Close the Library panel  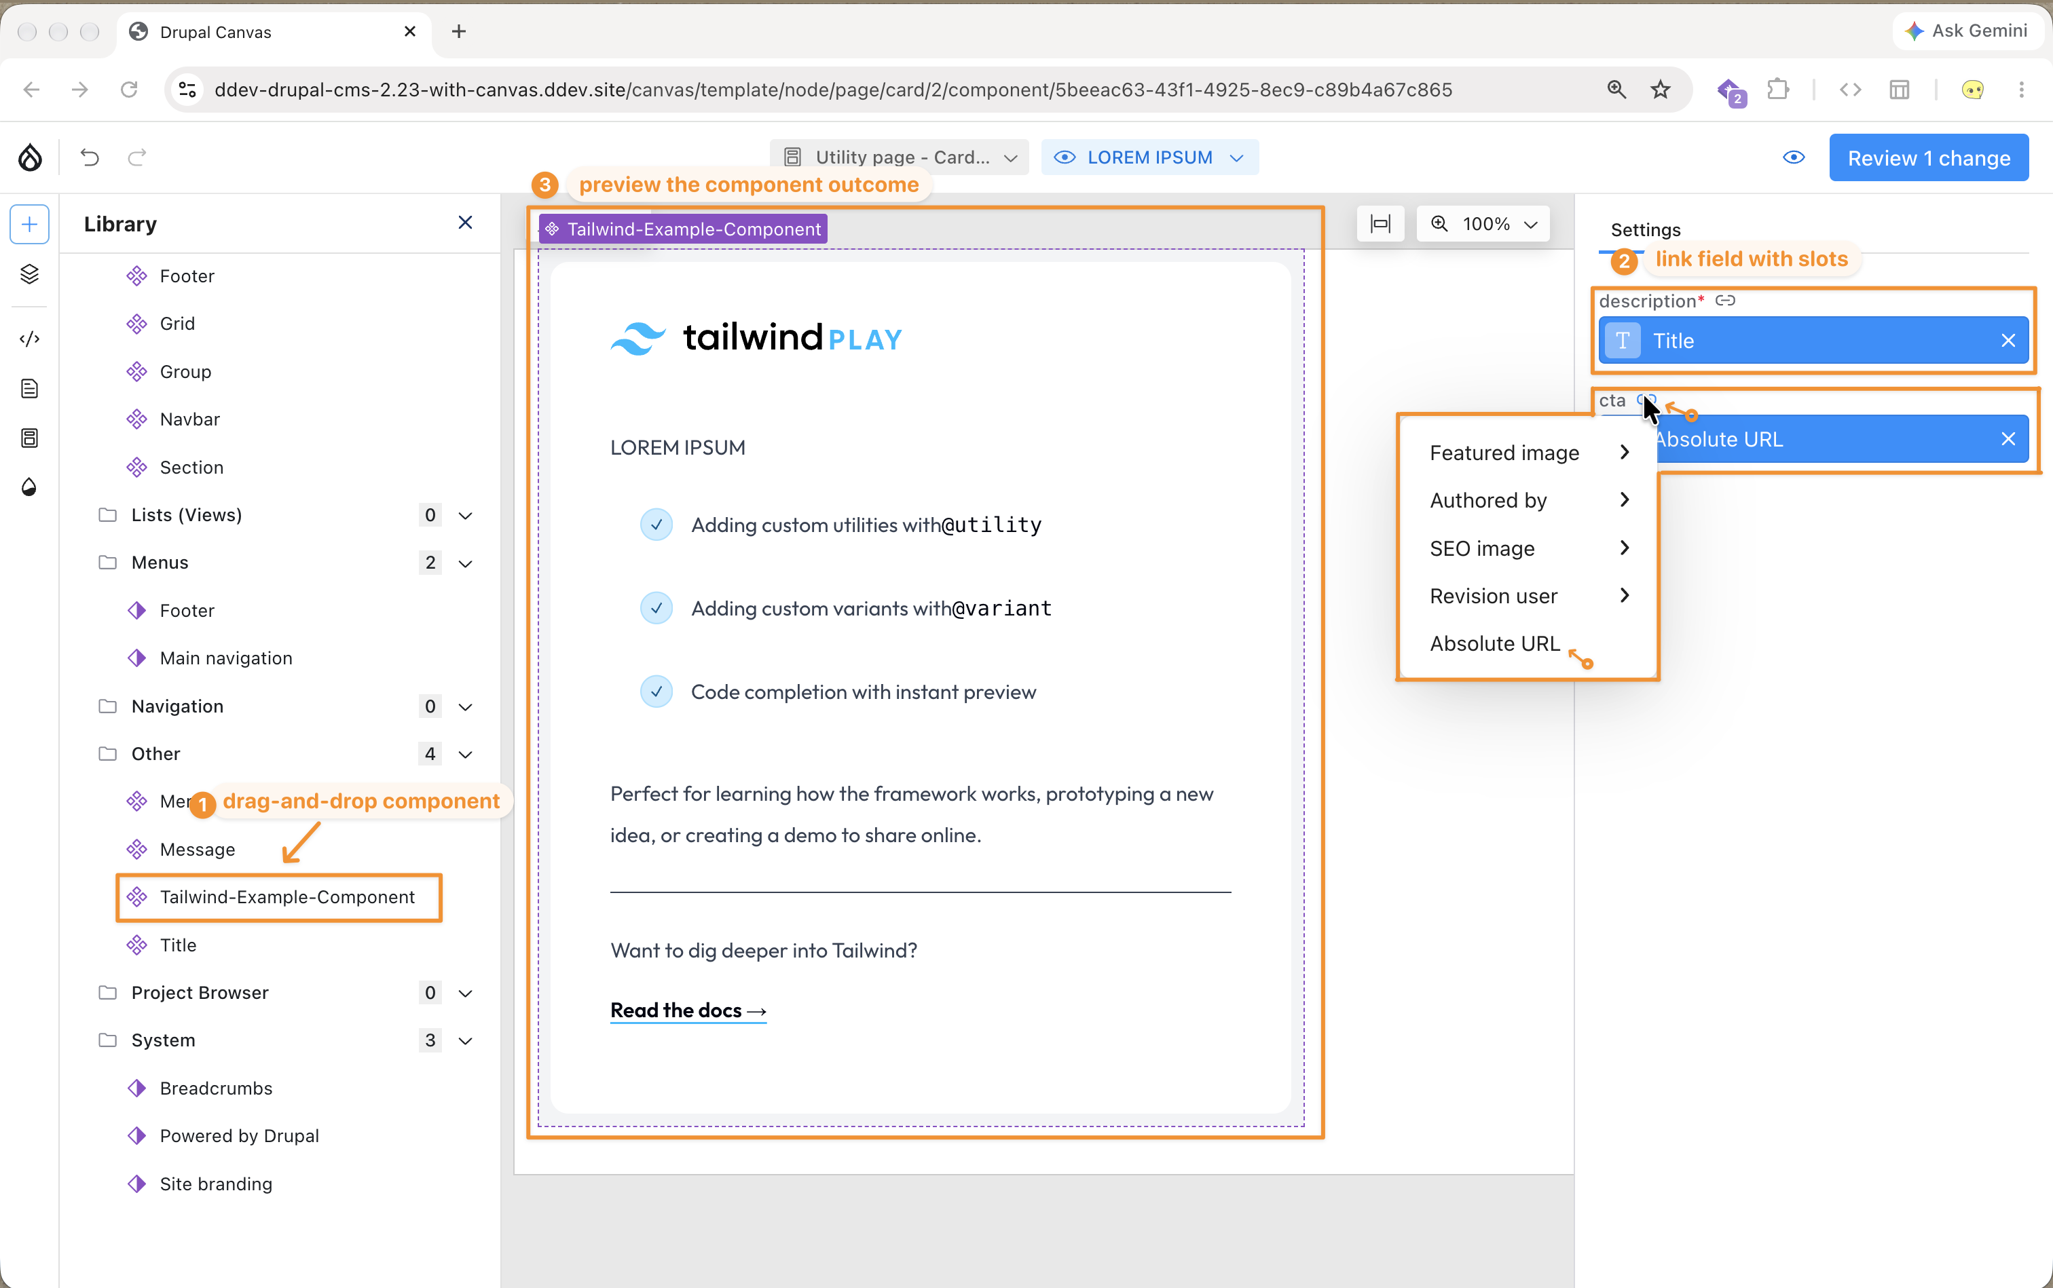(465, 223)
